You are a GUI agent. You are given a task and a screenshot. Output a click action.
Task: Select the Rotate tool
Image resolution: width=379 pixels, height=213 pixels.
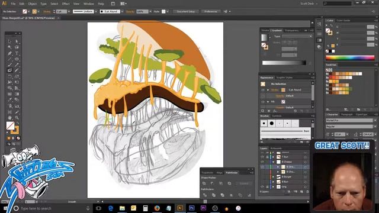9,76
